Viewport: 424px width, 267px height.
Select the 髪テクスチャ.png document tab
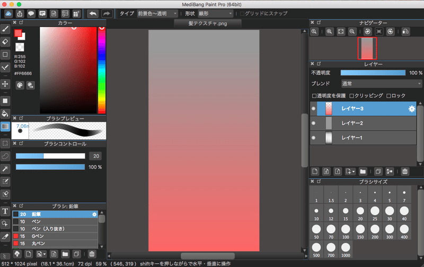tap(208, 23)
